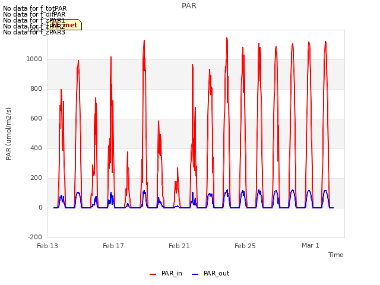
Task: Click the '1000' y-axis tick label
Action: pos(34,59)
